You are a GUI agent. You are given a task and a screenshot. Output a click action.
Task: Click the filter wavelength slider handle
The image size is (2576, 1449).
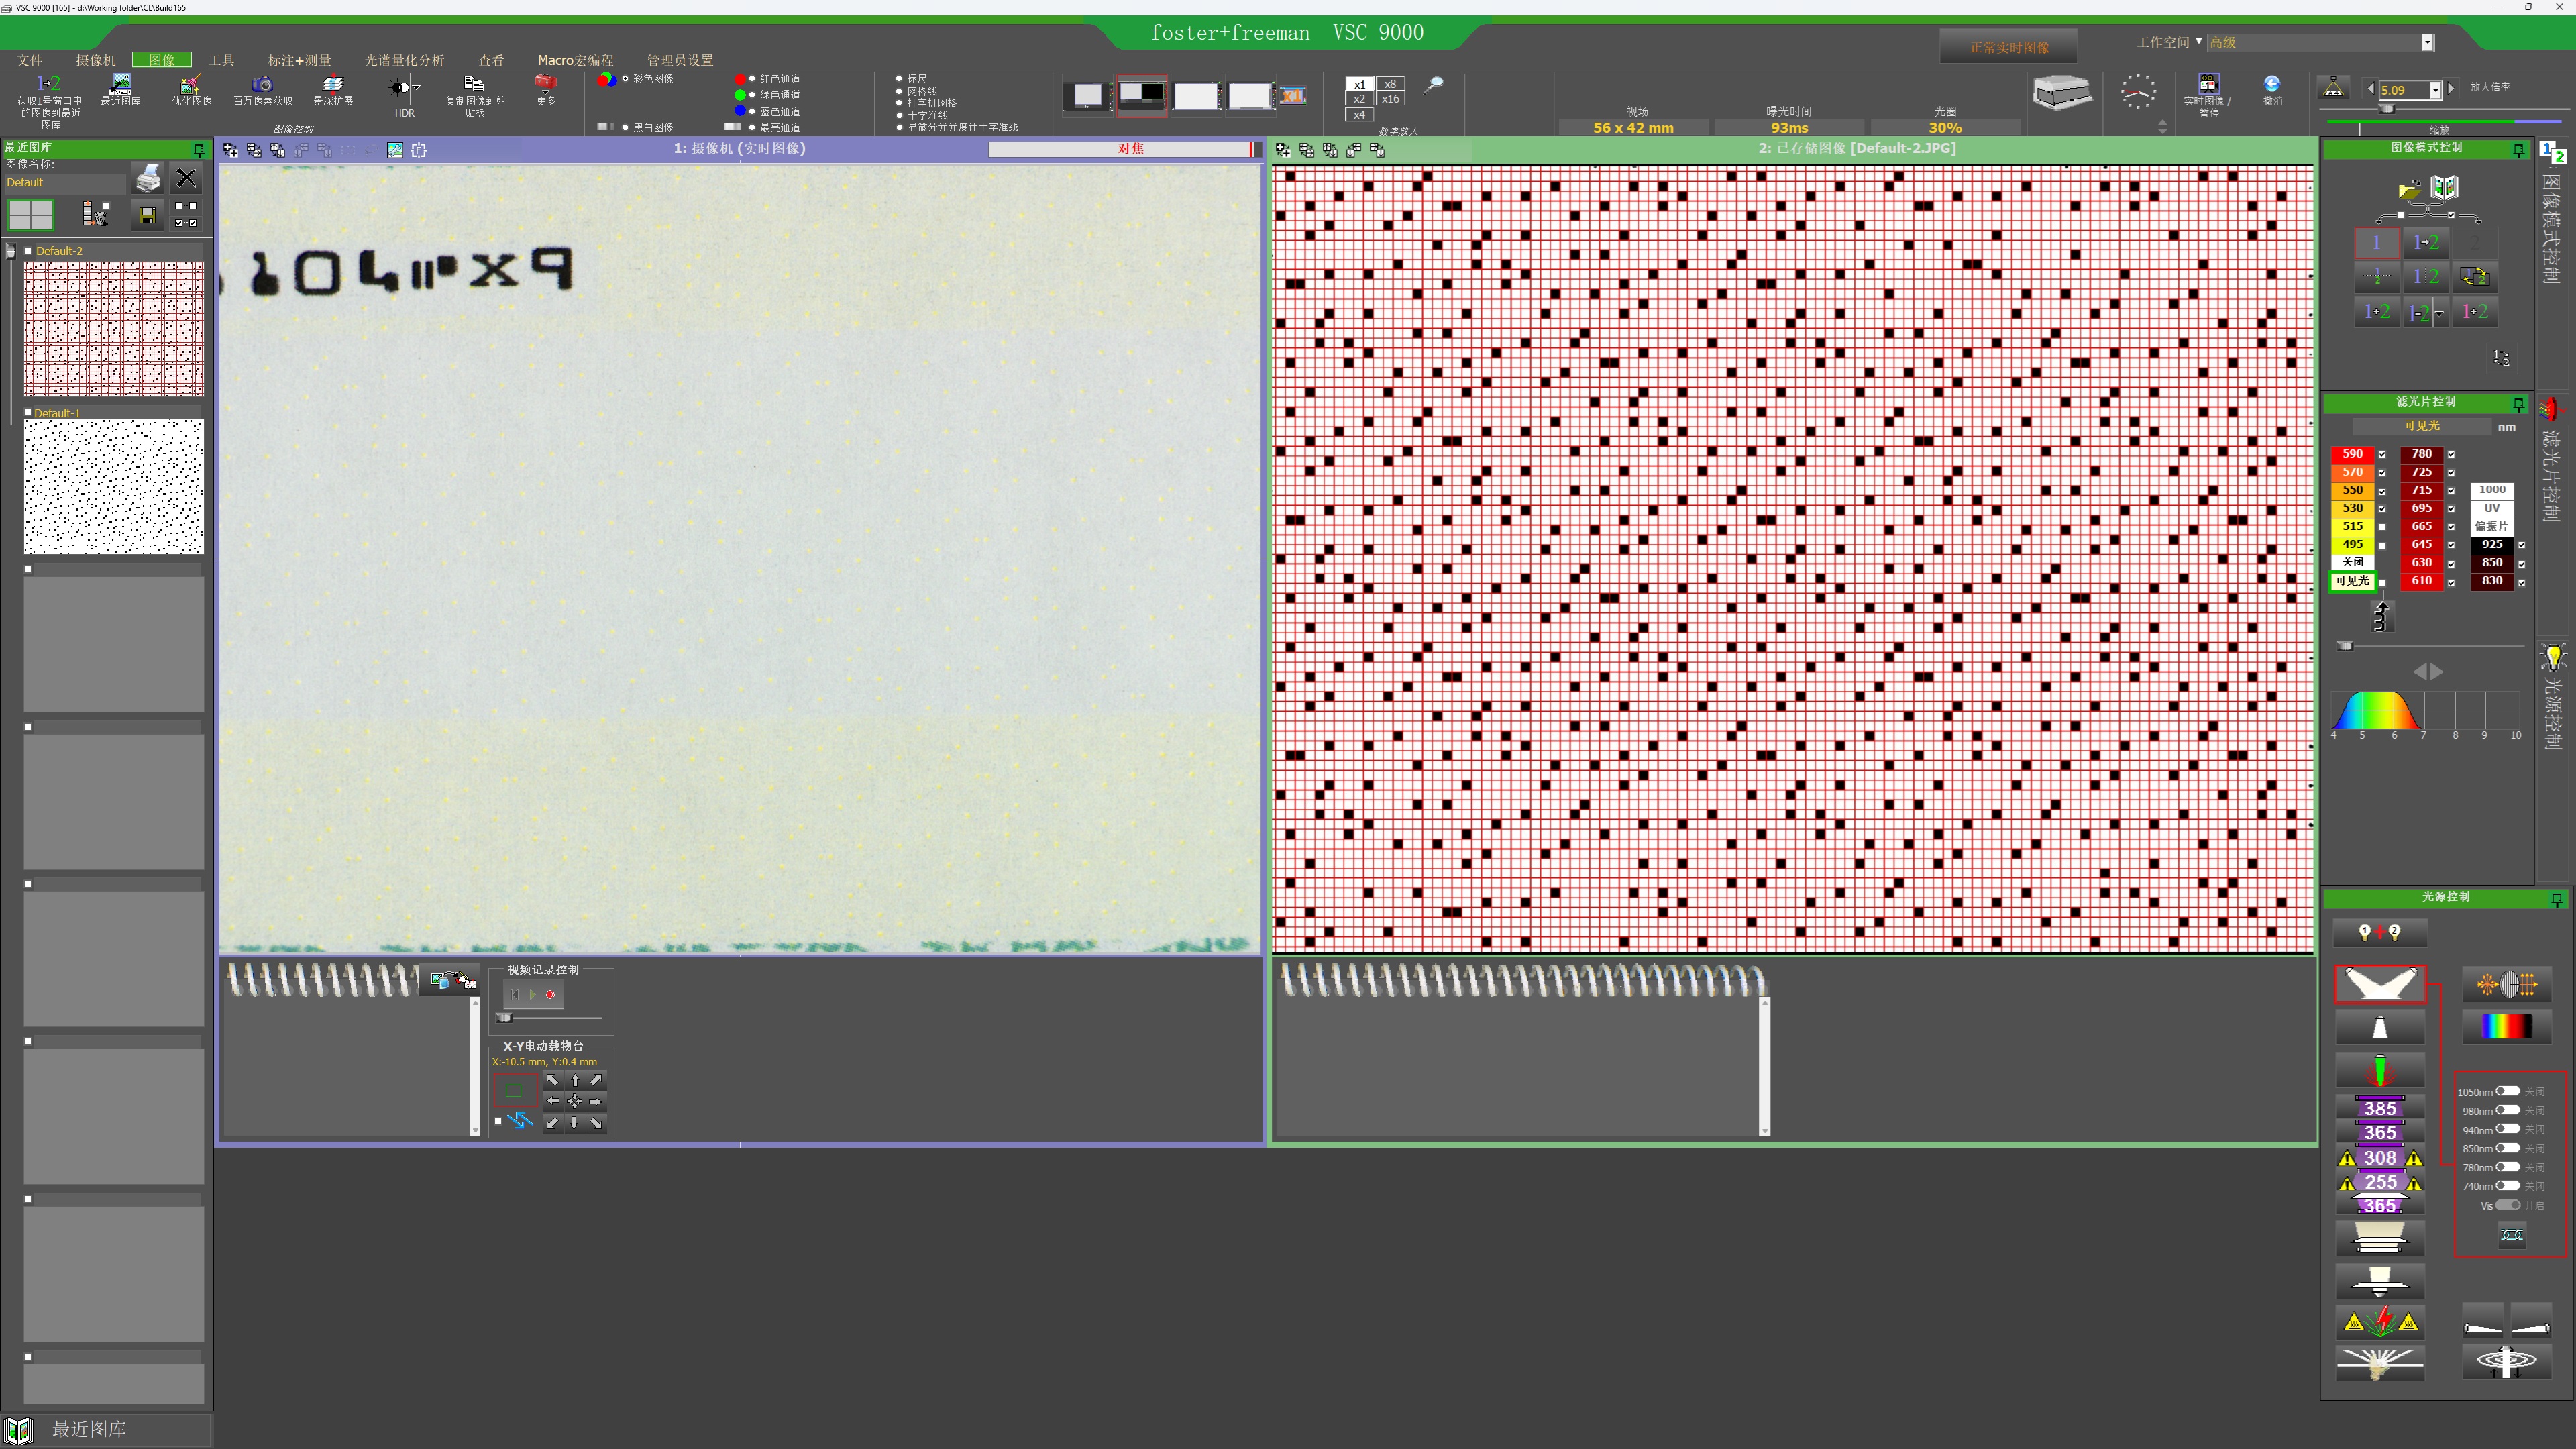[x=2345, y=647]
